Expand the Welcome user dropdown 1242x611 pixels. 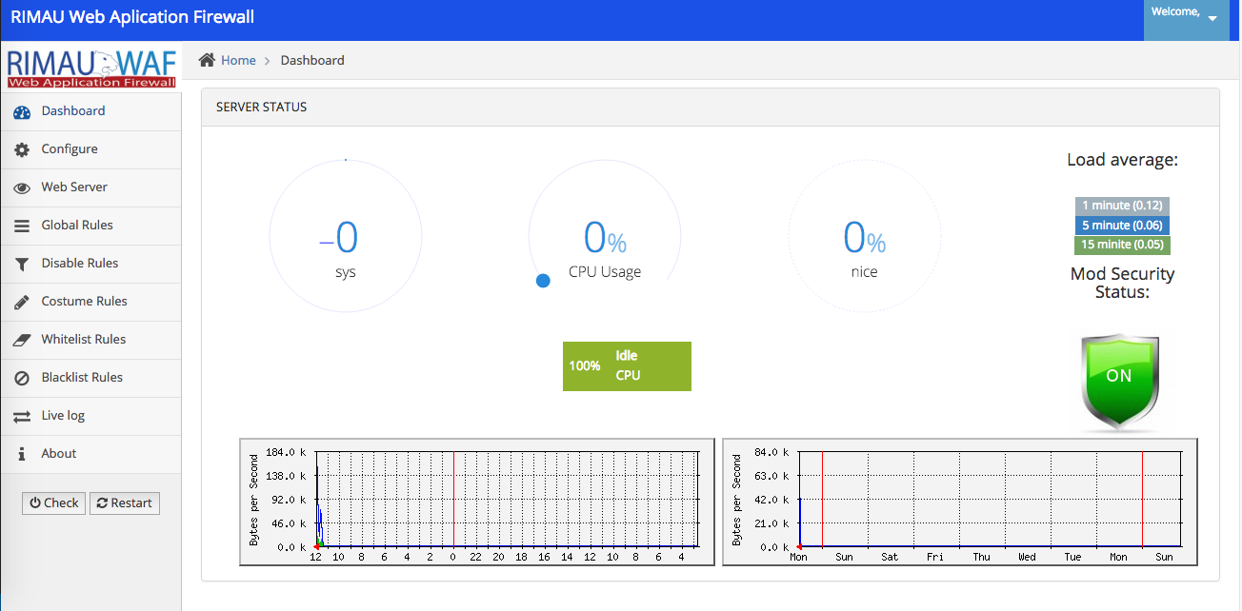tap(1186, 20)
